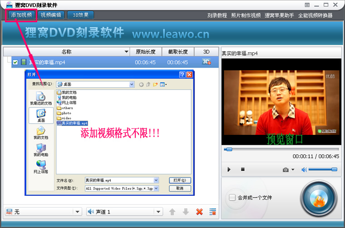Go back to the previous folder in 打开 dialog
The width and height of the screenshot is (345, 228).
141,84
